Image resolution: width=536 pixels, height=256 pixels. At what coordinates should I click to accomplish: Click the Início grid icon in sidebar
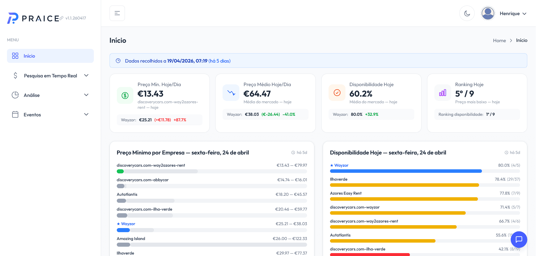pyautogui.click(x=15, y=56)
